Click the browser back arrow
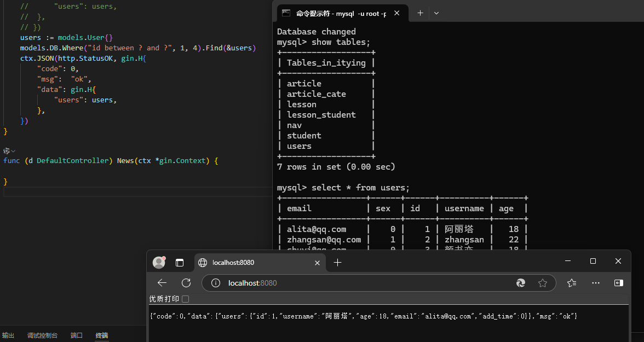The image size is (644, 342). point(162,283)
